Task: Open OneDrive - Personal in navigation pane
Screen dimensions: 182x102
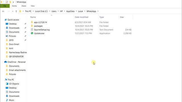Action: click(x=16, y=62)
